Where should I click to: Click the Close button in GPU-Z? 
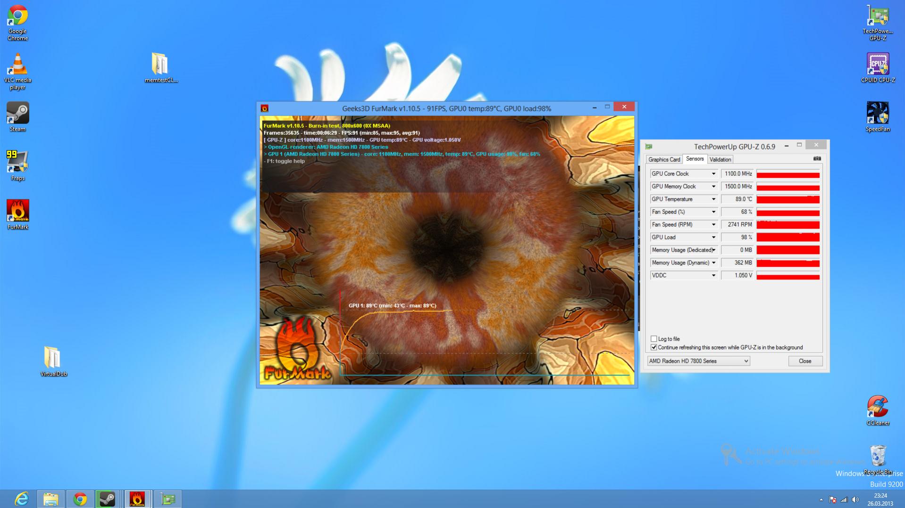[805, 361]
